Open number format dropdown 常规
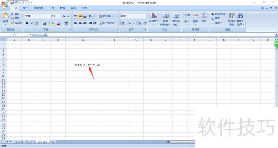 [145, 16]
